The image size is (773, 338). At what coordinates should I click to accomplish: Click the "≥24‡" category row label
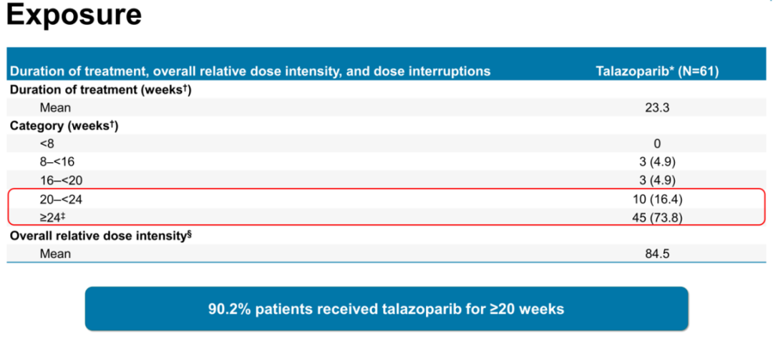coord(52,217)
